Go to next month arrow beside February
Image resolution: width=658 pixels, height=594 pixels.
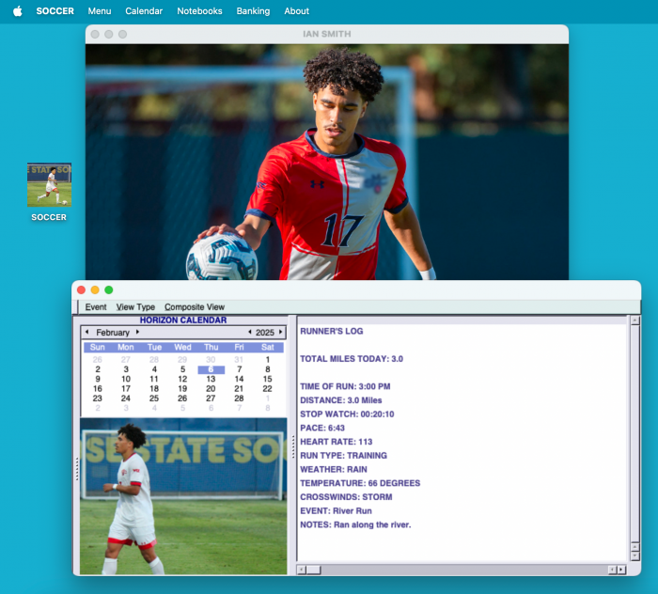click(137, 332)
